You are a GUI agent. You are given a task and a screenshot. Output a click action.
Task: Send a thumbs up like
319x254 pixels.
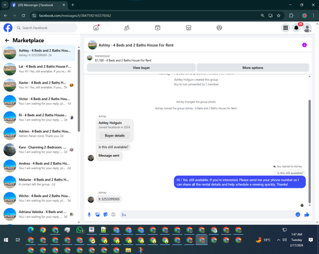tap(307, 214)
